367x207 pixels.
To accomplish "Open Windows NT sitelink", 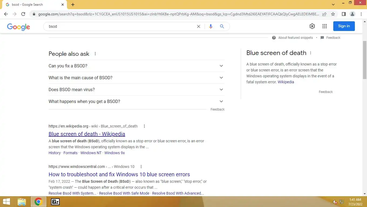I will click(91, 153).
